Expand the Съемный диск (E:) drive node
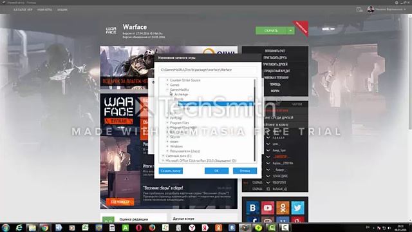This screenshot has height=232, width=412. pyautogui.click(x=163, y=156)
